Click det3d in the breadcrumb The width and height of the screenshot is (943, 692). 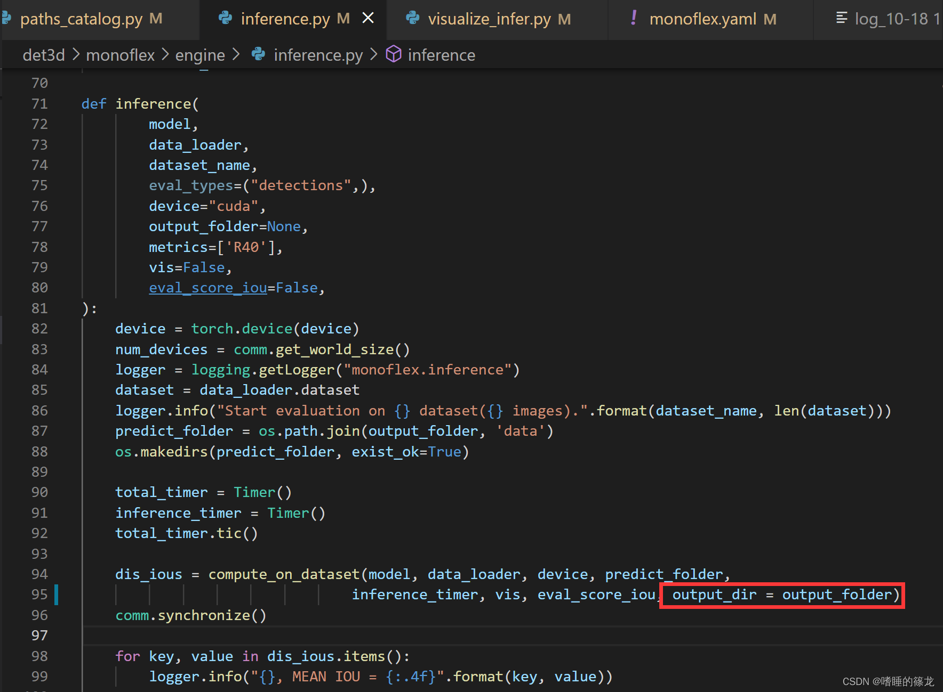pyautogui.click(x=44, y=55)
